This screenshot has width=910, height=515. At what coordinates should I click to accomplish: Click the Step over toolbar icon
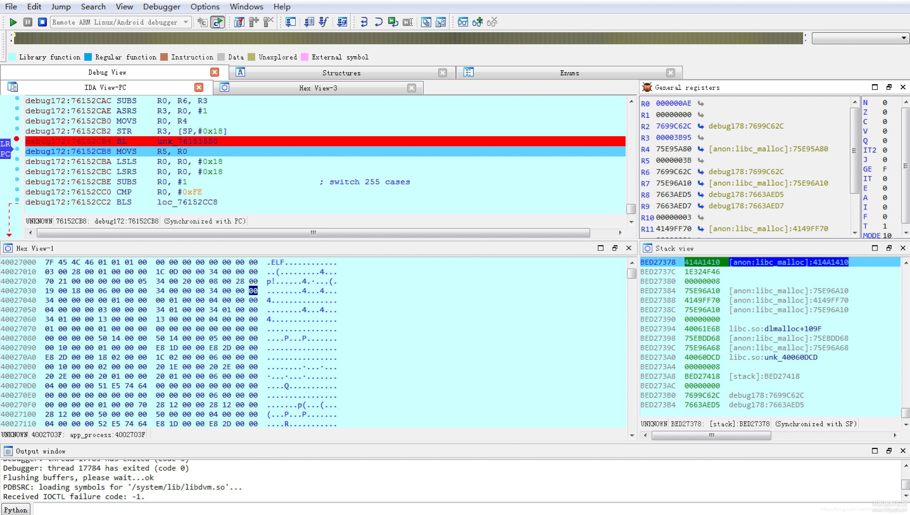pos(378,22)
